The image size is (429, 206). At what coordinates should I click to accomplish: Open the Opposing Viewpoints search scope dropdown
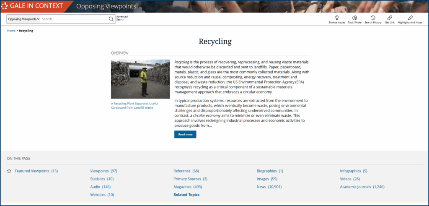24,19
